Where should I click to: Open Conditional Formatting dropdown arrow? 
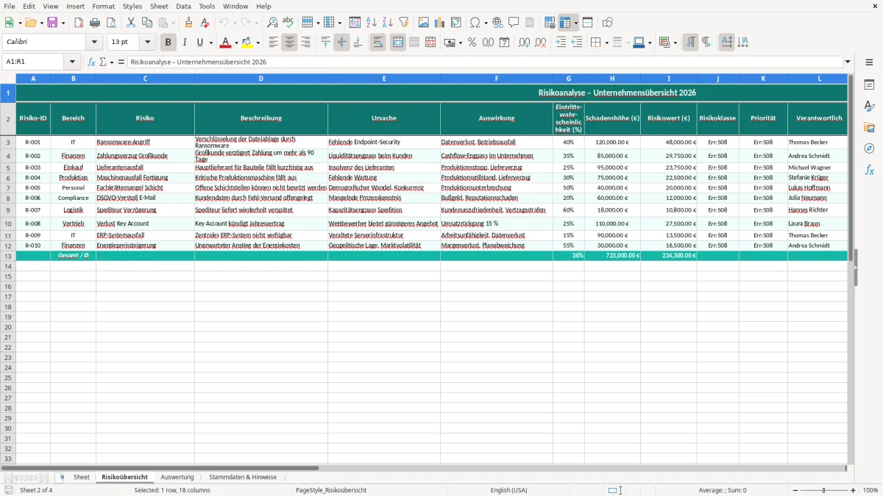tap(675, 43)
